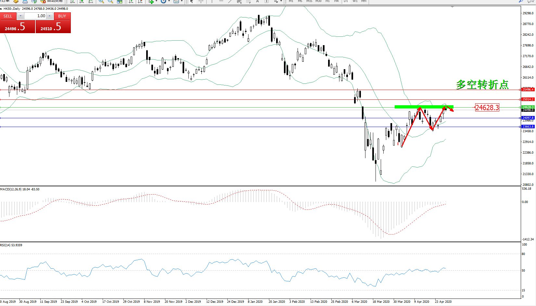Switch to the W1 timeframe
This screenshot has width=536, height=306.
click(355, 1)
